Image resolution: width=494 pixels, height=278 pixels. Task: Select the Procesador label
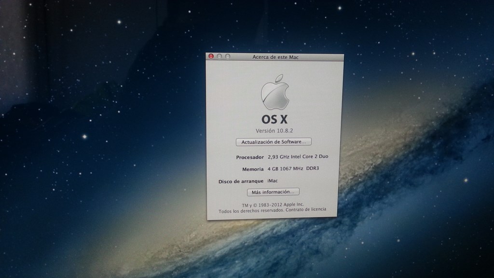250,157
